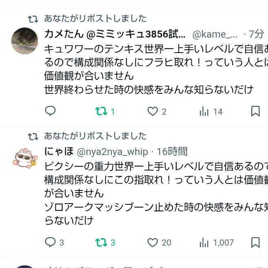Open @nya2nya_whip handle profile
The width and height of the screenshot is (268, 268).
tap(112, 152)
